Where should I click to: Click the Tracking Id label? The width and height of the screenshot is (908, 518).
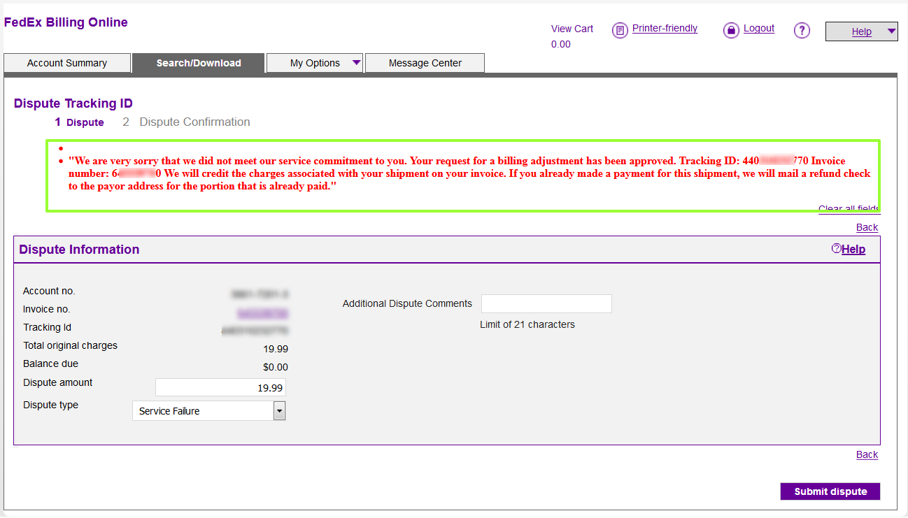(48, 327)
